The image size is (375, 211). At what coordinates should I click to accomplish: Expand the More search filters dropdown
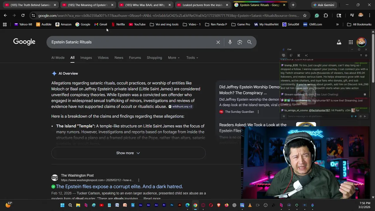(174, 58)
